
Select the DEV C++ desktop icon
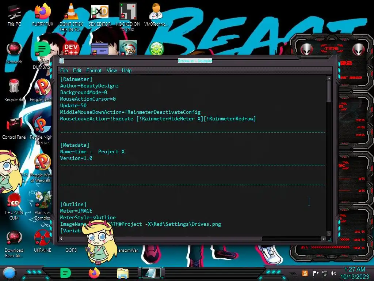click(x=71, y=49)
